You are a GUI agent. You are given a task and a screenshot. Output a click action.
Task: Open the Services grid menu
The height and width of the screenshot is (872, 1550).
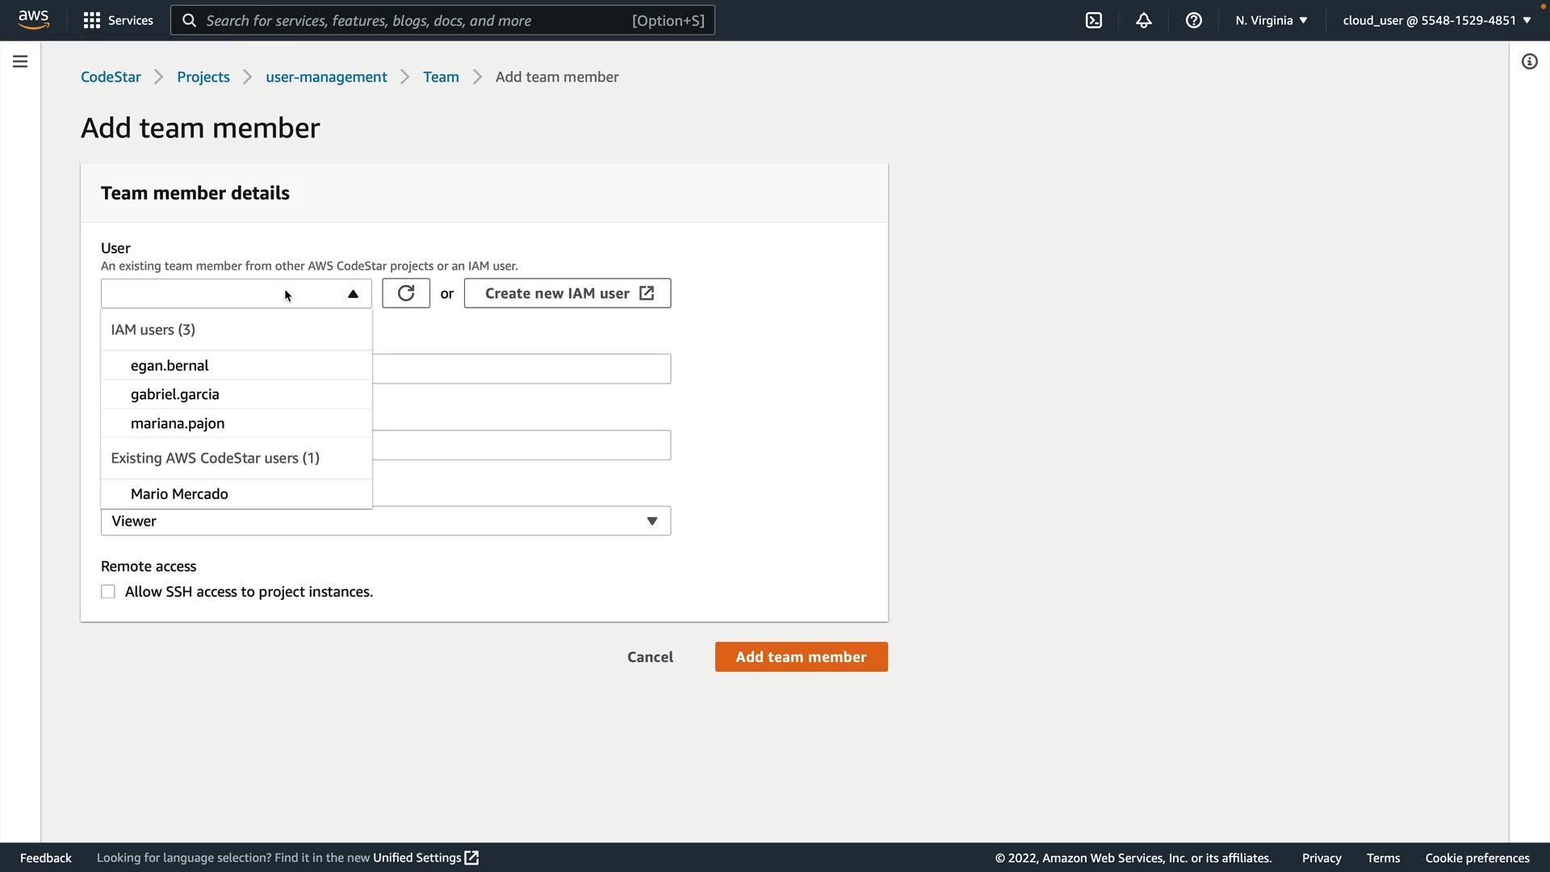coord(118,20)
